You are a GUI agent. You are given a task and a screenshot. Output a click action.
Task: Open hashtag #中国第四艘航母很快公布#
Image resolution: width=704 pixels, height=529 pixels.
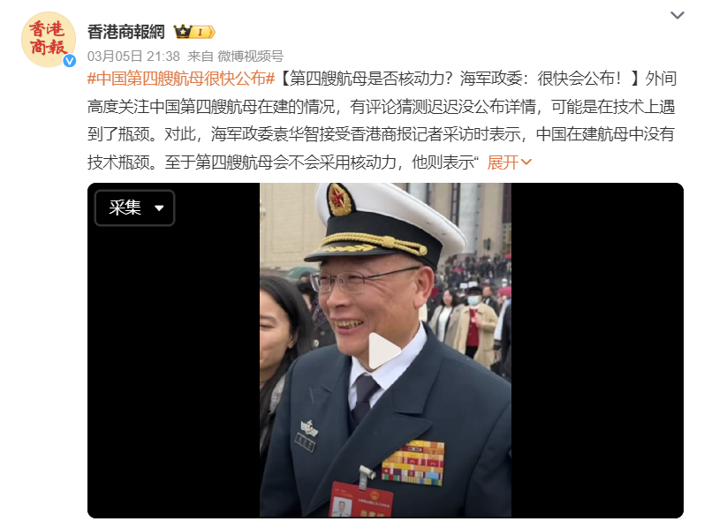pyautogui.click(x=181, y=79)
